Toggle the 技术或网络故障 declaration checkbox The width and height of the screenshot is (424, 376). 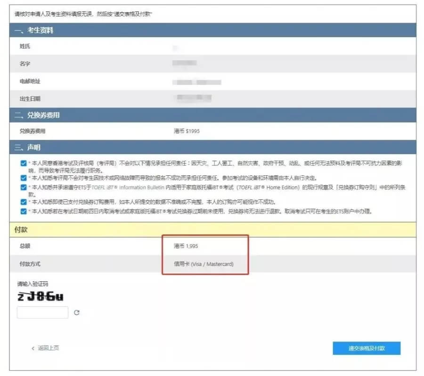[x=24, y=178]
